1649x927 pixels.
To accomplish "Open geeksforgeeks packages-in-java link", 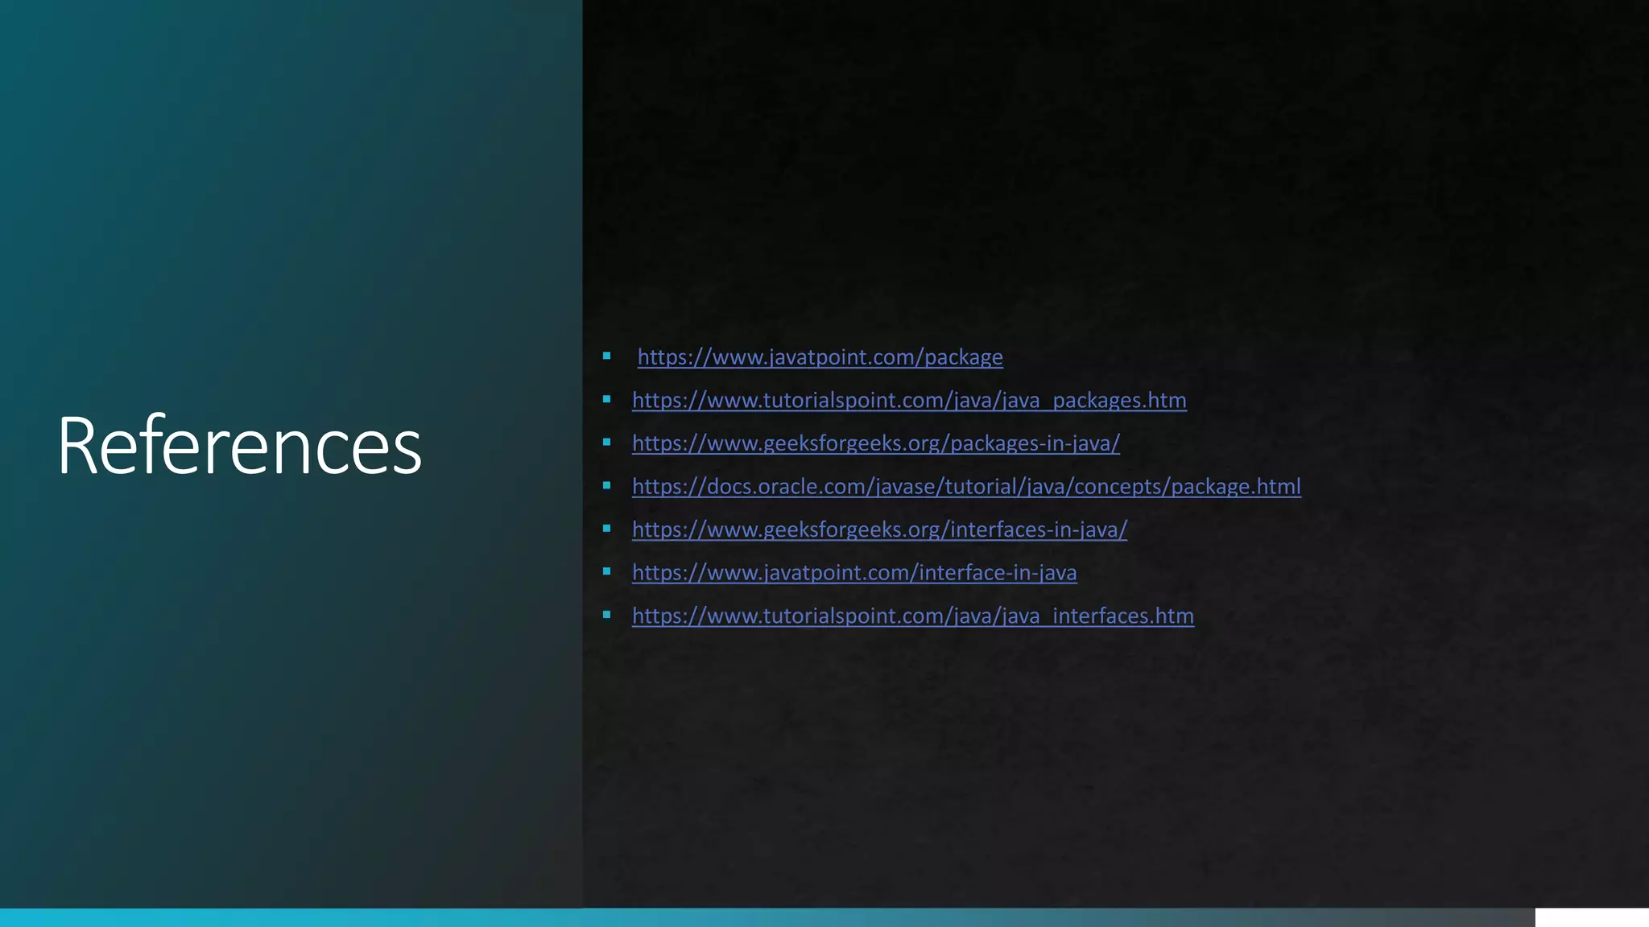I will tap(876, 443).
